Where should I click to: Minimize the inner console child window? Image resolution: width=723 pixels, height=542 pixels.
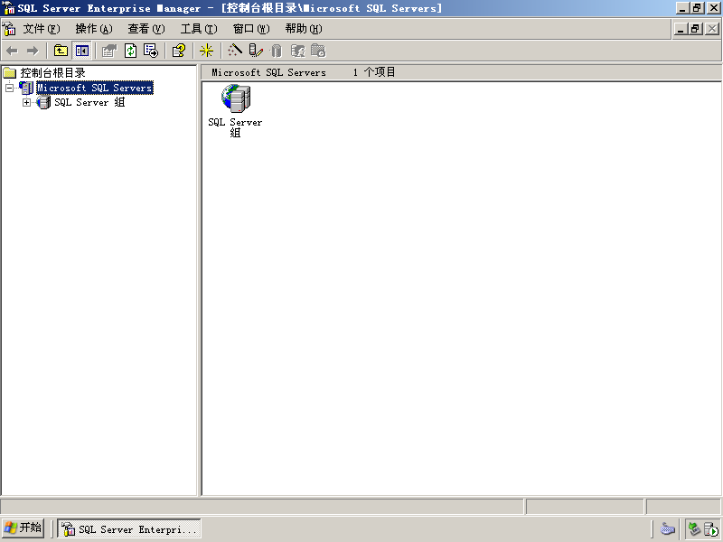click(681, 29)
